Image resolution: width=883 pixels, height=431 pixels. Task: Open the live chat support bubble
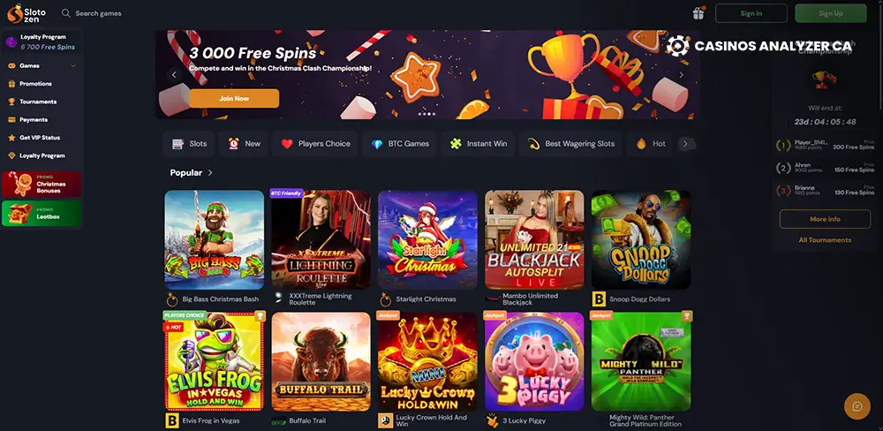point(857,406)
